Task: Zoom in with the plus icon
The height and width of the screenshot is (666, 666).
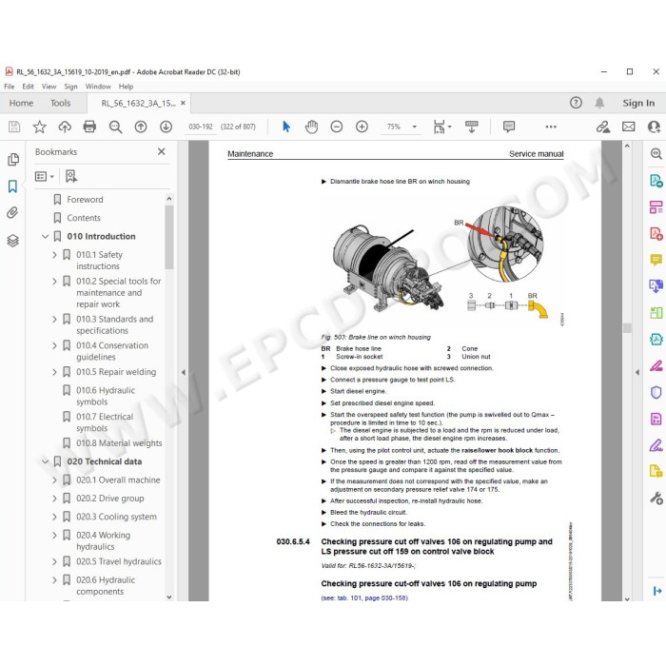Action: click(362, 127)
